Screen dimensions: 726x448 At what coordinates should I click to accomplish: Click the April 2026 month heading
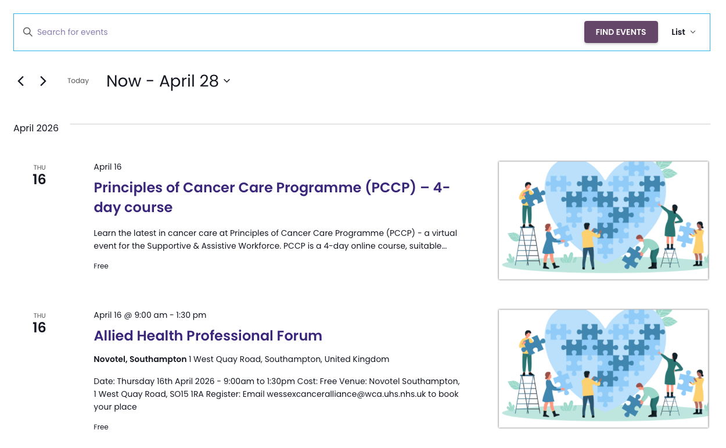tap(36, 128)
